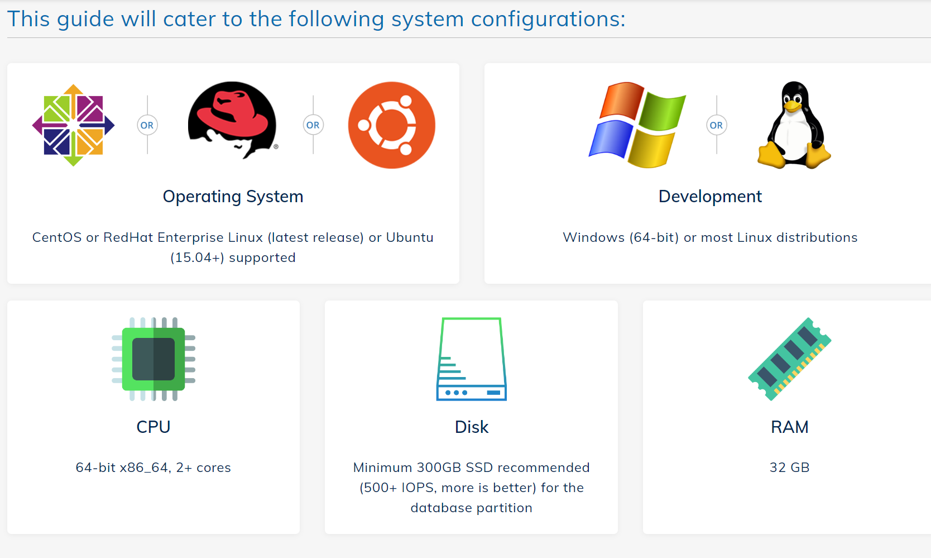
Task: Select the Operating System heading
Action: (x=233, y=197)
